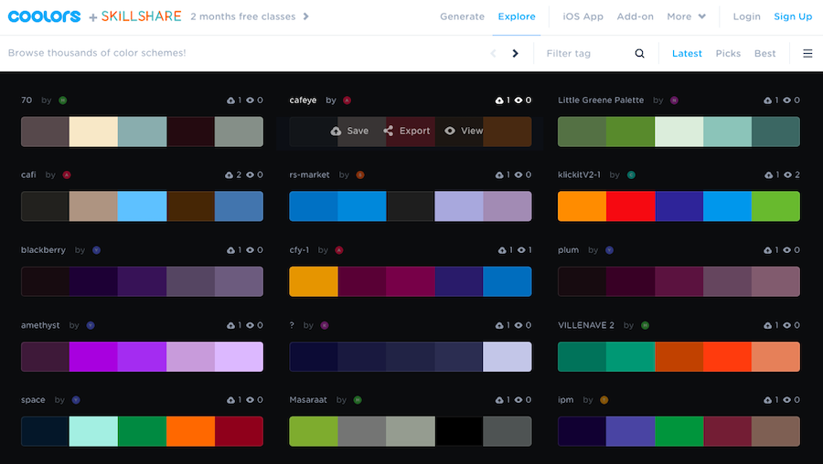The image size is (823, 464).
Task: Select the orange swatch in klickitV2-1 palette
Action: [x=583, y=206]
